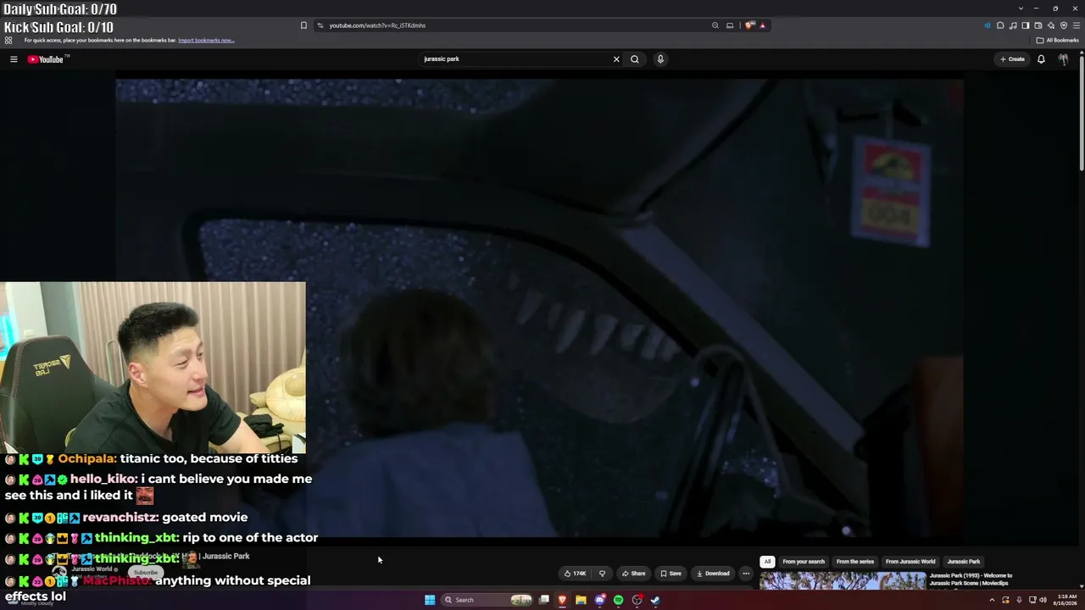Open the media playback music-note control
The image size is (1085, 610).
[1013, 25]
